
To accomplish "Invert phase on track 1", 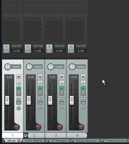I will [x=19, y=108].
